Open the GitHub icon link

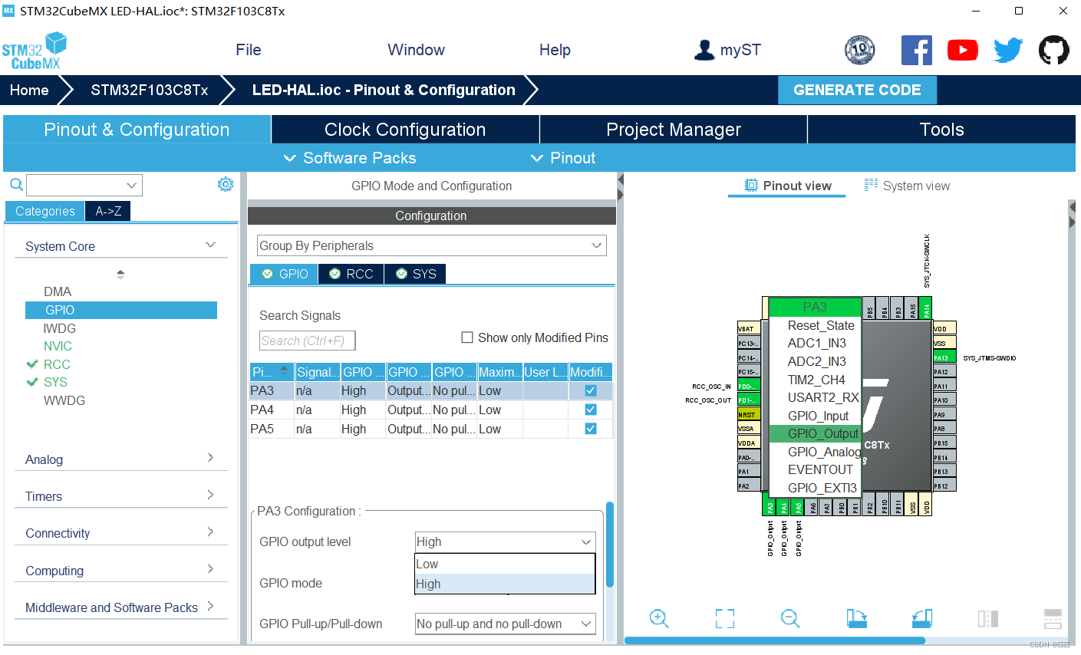[x=1053, y=51]
